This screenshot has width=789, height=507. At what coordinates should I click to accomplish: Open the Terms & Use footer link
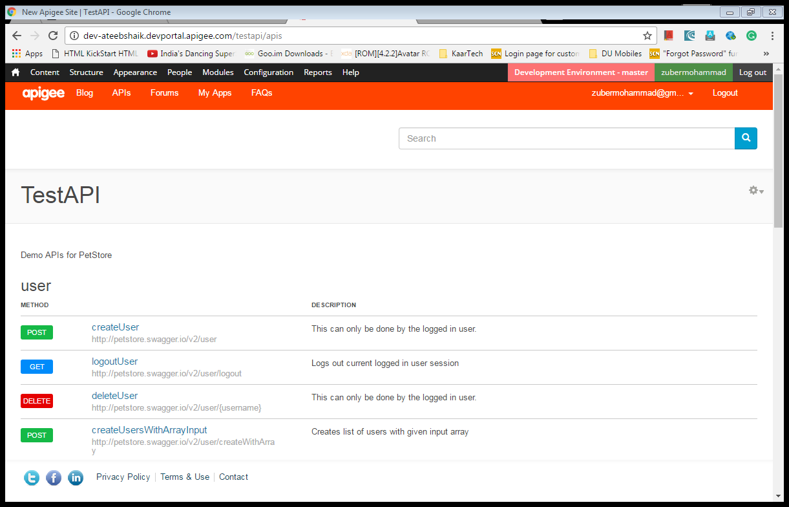185,477
